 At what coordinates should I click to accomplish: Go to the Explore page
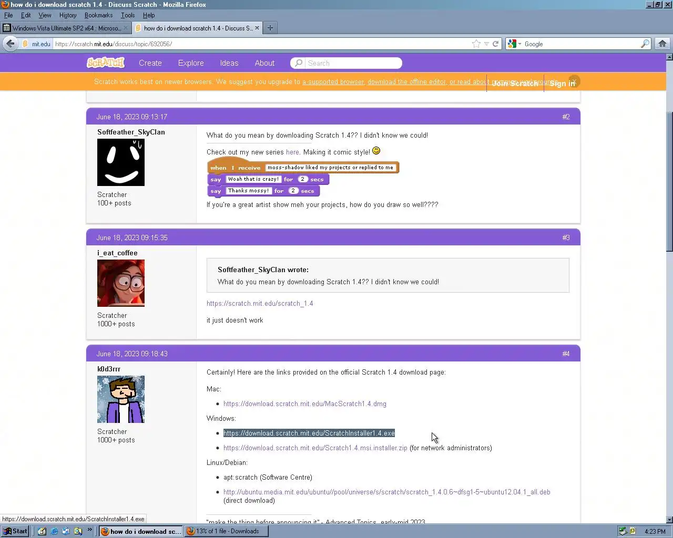coord(191,63)
